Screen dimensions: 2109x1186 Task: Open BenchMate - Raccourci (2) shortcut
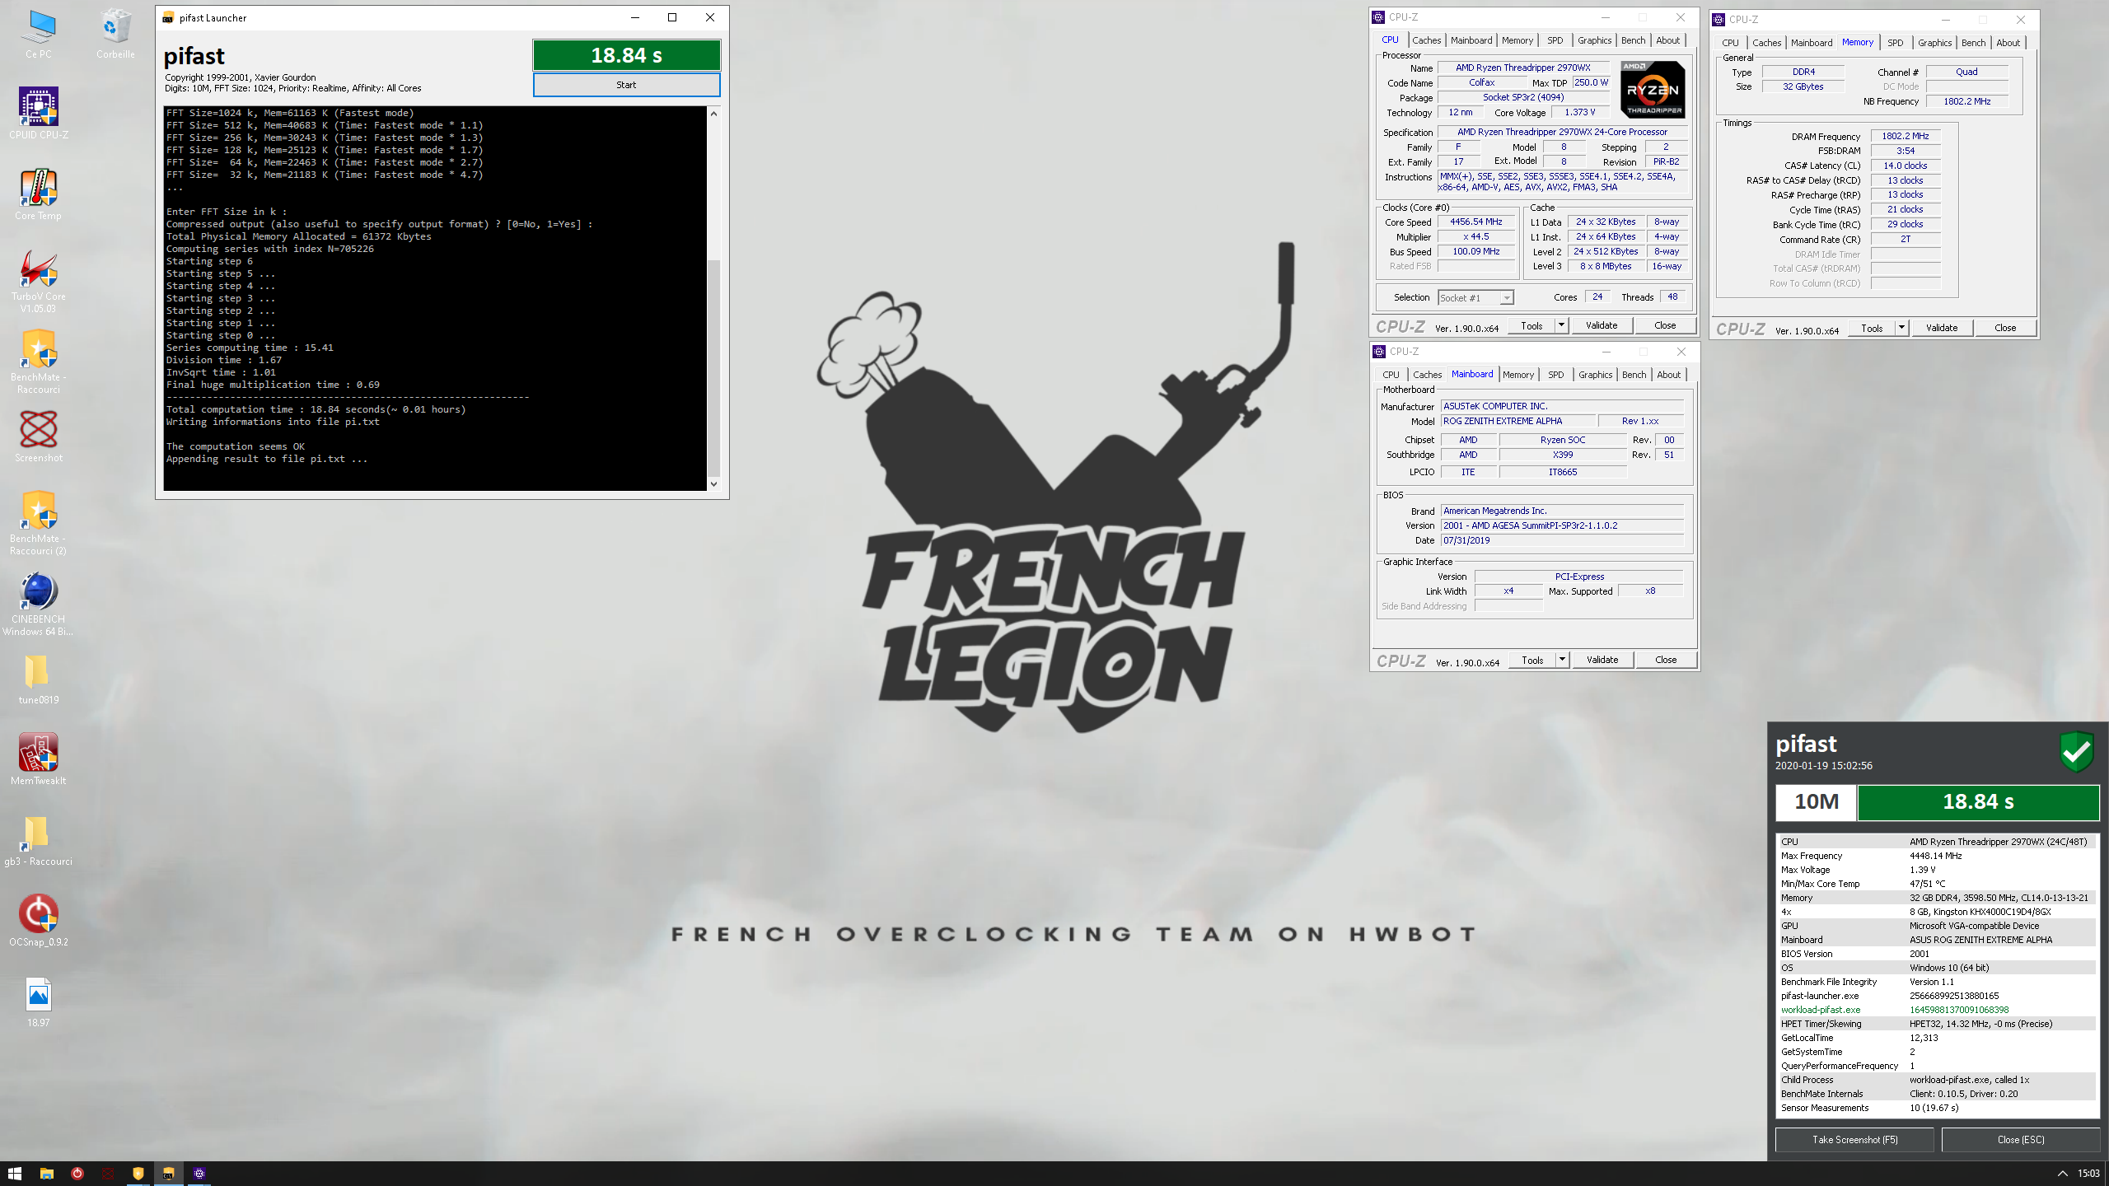(x=39, y=523)
